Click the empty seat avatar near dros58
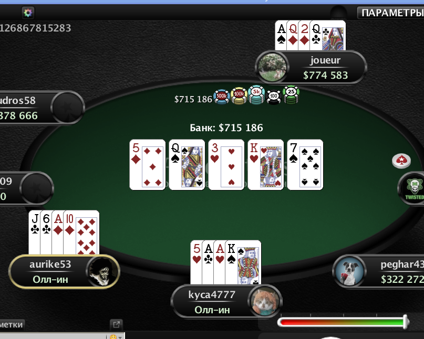The image size is (424, 339). (67, 108)
